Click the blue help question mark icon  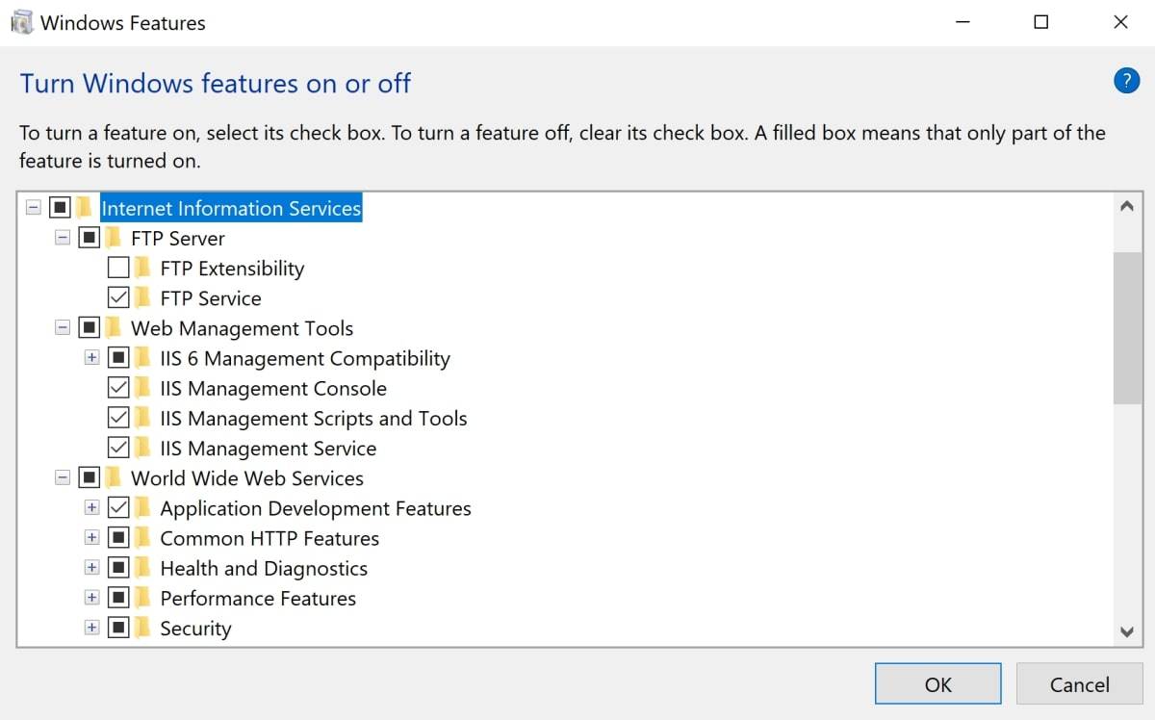(1126, 81)
